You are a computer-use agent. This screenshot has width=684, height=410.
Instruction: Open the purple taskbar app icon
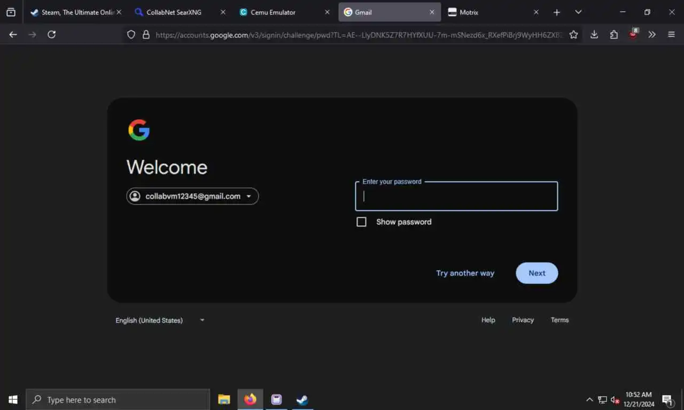coord(276,400)
